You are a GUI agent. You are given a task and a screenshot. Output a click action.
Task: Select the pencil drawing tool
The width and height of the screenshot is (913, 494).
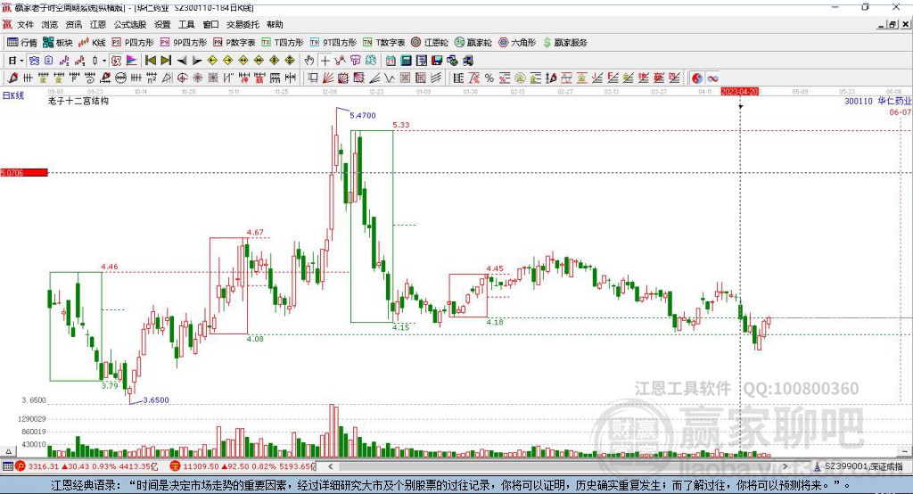coord(12,78)
